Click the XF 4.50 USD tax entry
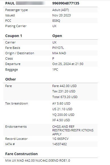 (x=61, y=120)
